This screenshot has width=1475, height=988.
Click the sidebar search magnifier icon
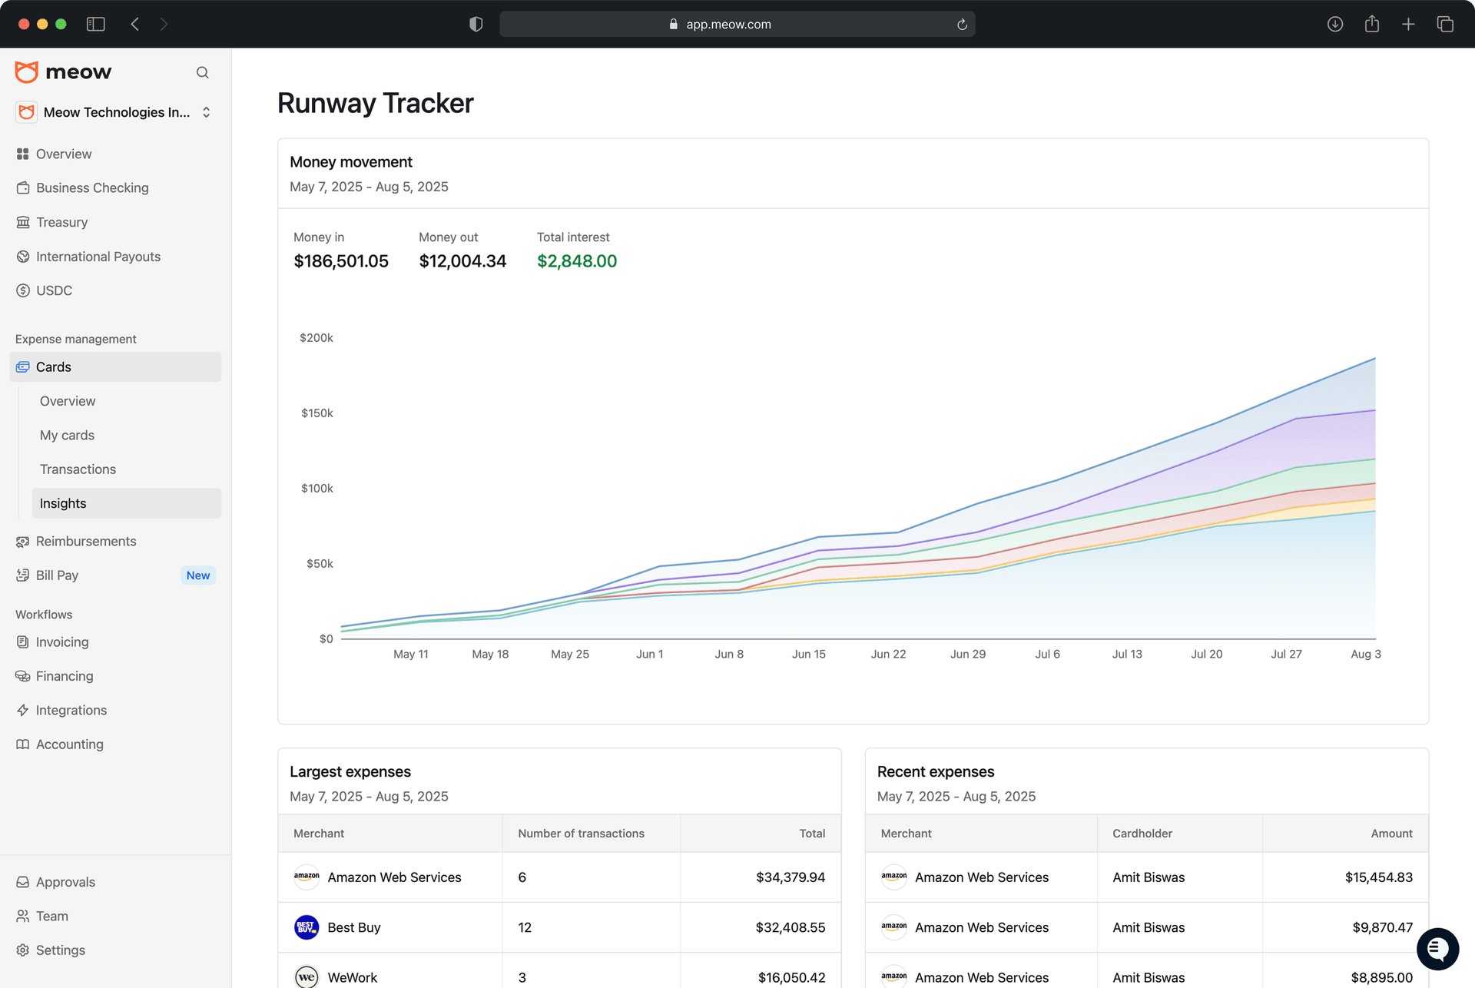[x=202, y=72]
